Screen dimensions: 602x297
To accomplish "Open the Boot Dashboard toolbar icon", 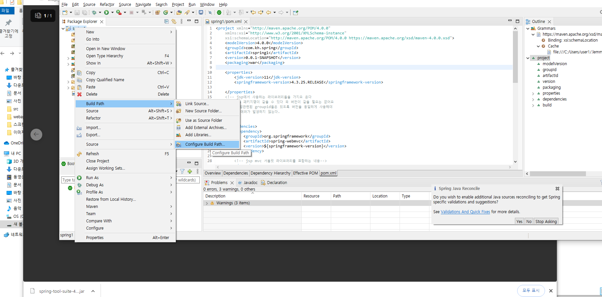I will pos(219,12).
